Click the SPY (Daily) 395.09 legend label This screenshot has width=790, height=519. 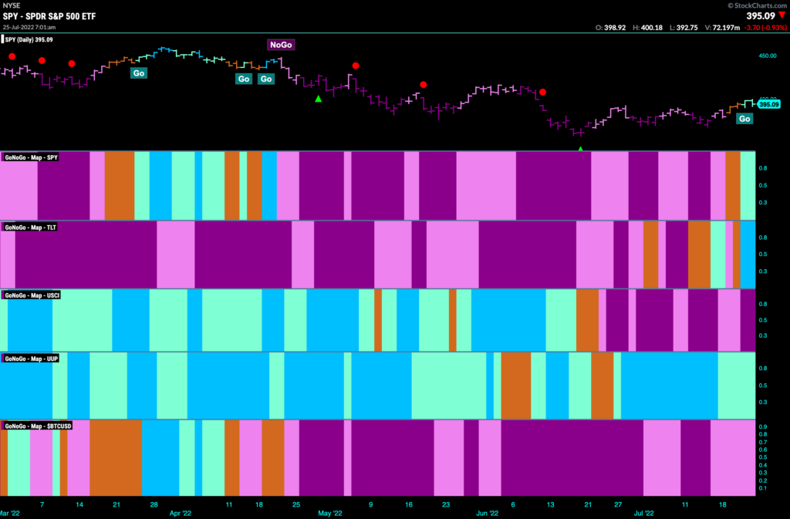tap(29, 40)
